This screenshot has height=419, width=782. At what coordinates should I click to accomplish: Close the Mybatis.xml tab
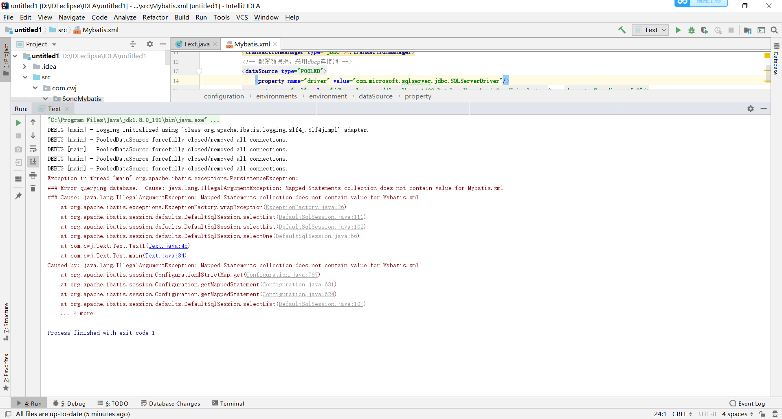[x=275, y=44]
